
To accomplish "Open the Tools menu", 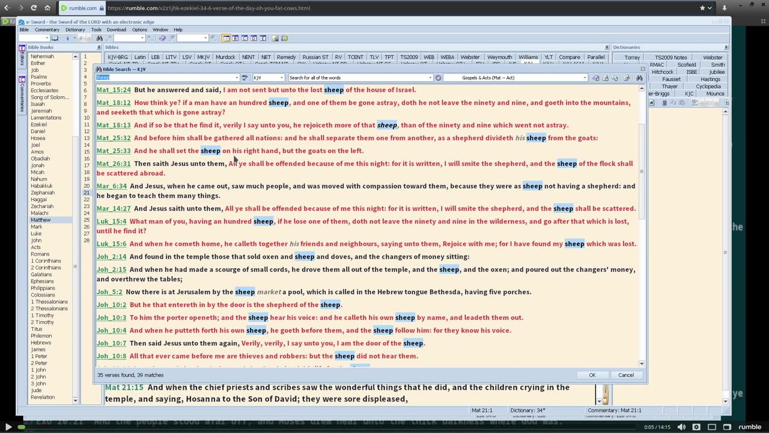I will tap(96, 29).
